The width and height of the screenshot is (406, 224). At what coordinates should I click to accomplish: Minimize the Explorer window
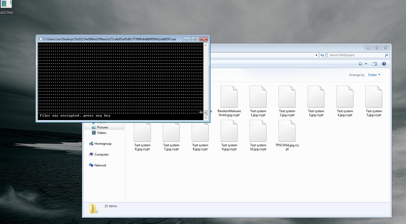coord(369,48)
